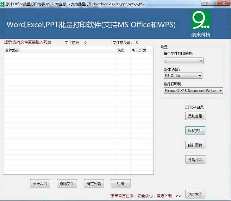Click the 清空列表 button
This screenshot has width=231, height=201.
(94, 184)
